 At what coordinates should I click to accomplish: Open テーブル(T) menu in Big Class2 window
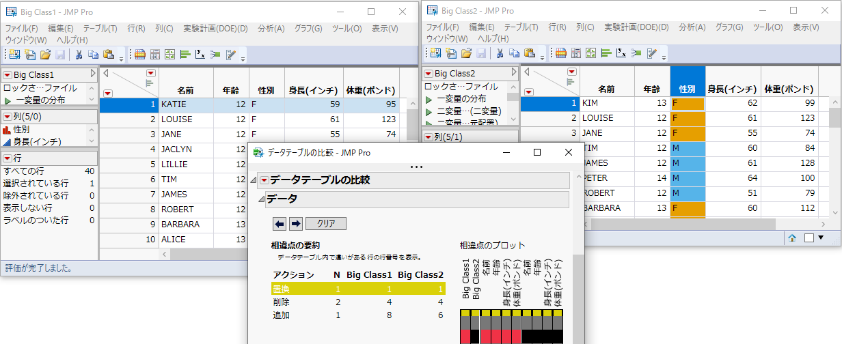coord(521,27)
